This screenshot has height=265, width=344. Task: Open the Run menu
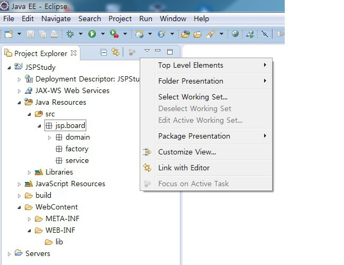[146, 19]
